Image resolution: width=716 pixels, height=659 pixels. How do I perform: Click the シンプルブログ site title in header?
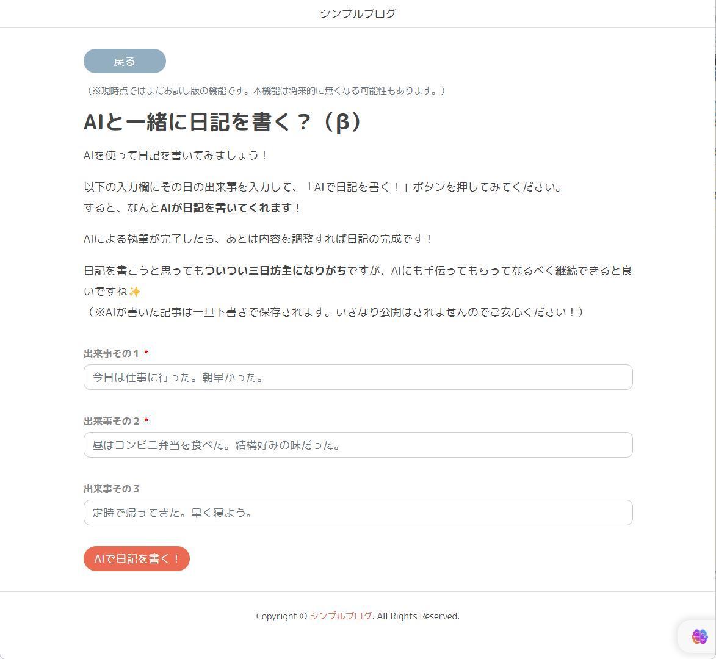(x=358, y=13)
